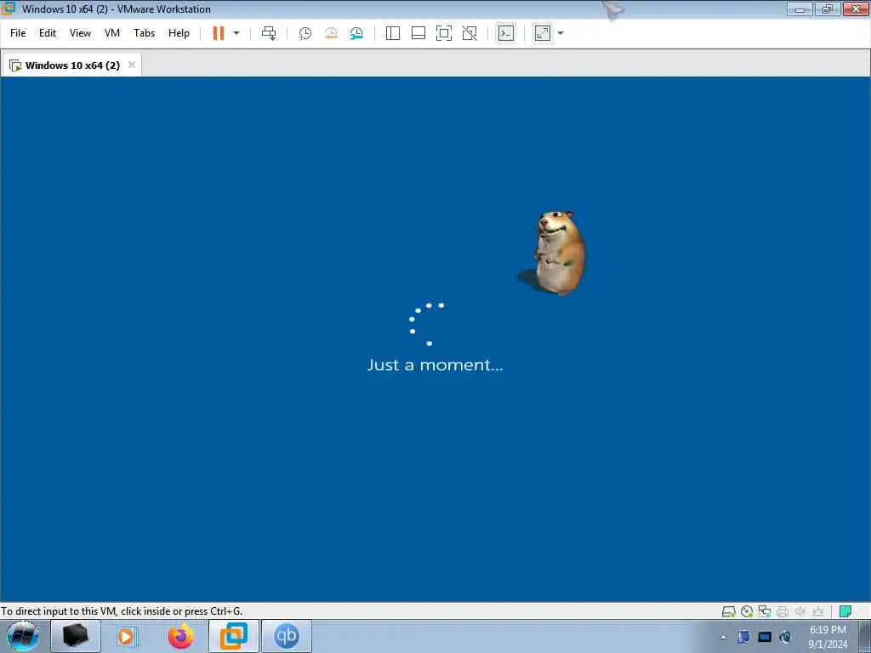Viewport: 871px width, 653px height.
Task: Click the Send Ctrl+Alt+Del toolbar icon
Action: (269, 33)
